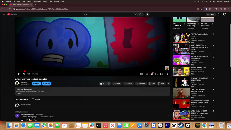Open Finder from the dock
231x130 pixels.
coord(9,125)
